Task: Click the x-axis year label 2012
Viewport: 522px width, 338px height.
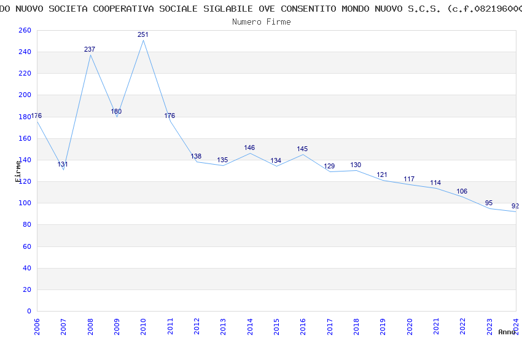Action: (197, 327)
